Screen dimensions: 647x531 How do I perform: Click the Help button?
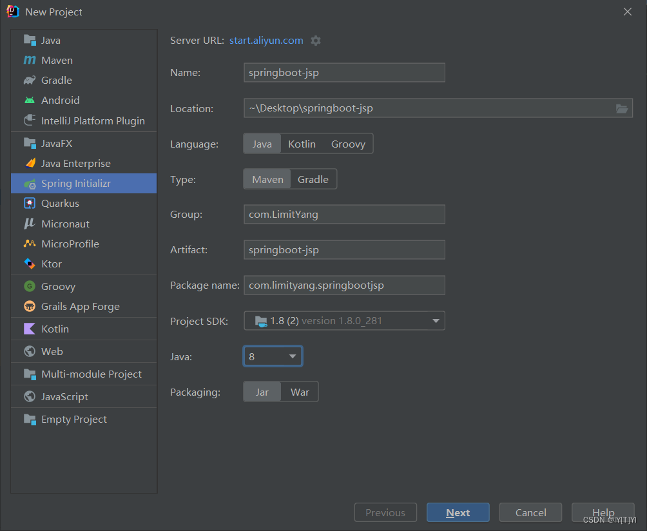click(x=603, y=512)
